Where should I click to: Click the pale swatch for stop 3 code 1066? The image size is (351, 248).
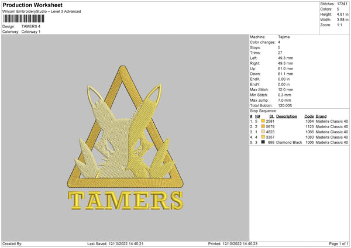tap(263, 132)
